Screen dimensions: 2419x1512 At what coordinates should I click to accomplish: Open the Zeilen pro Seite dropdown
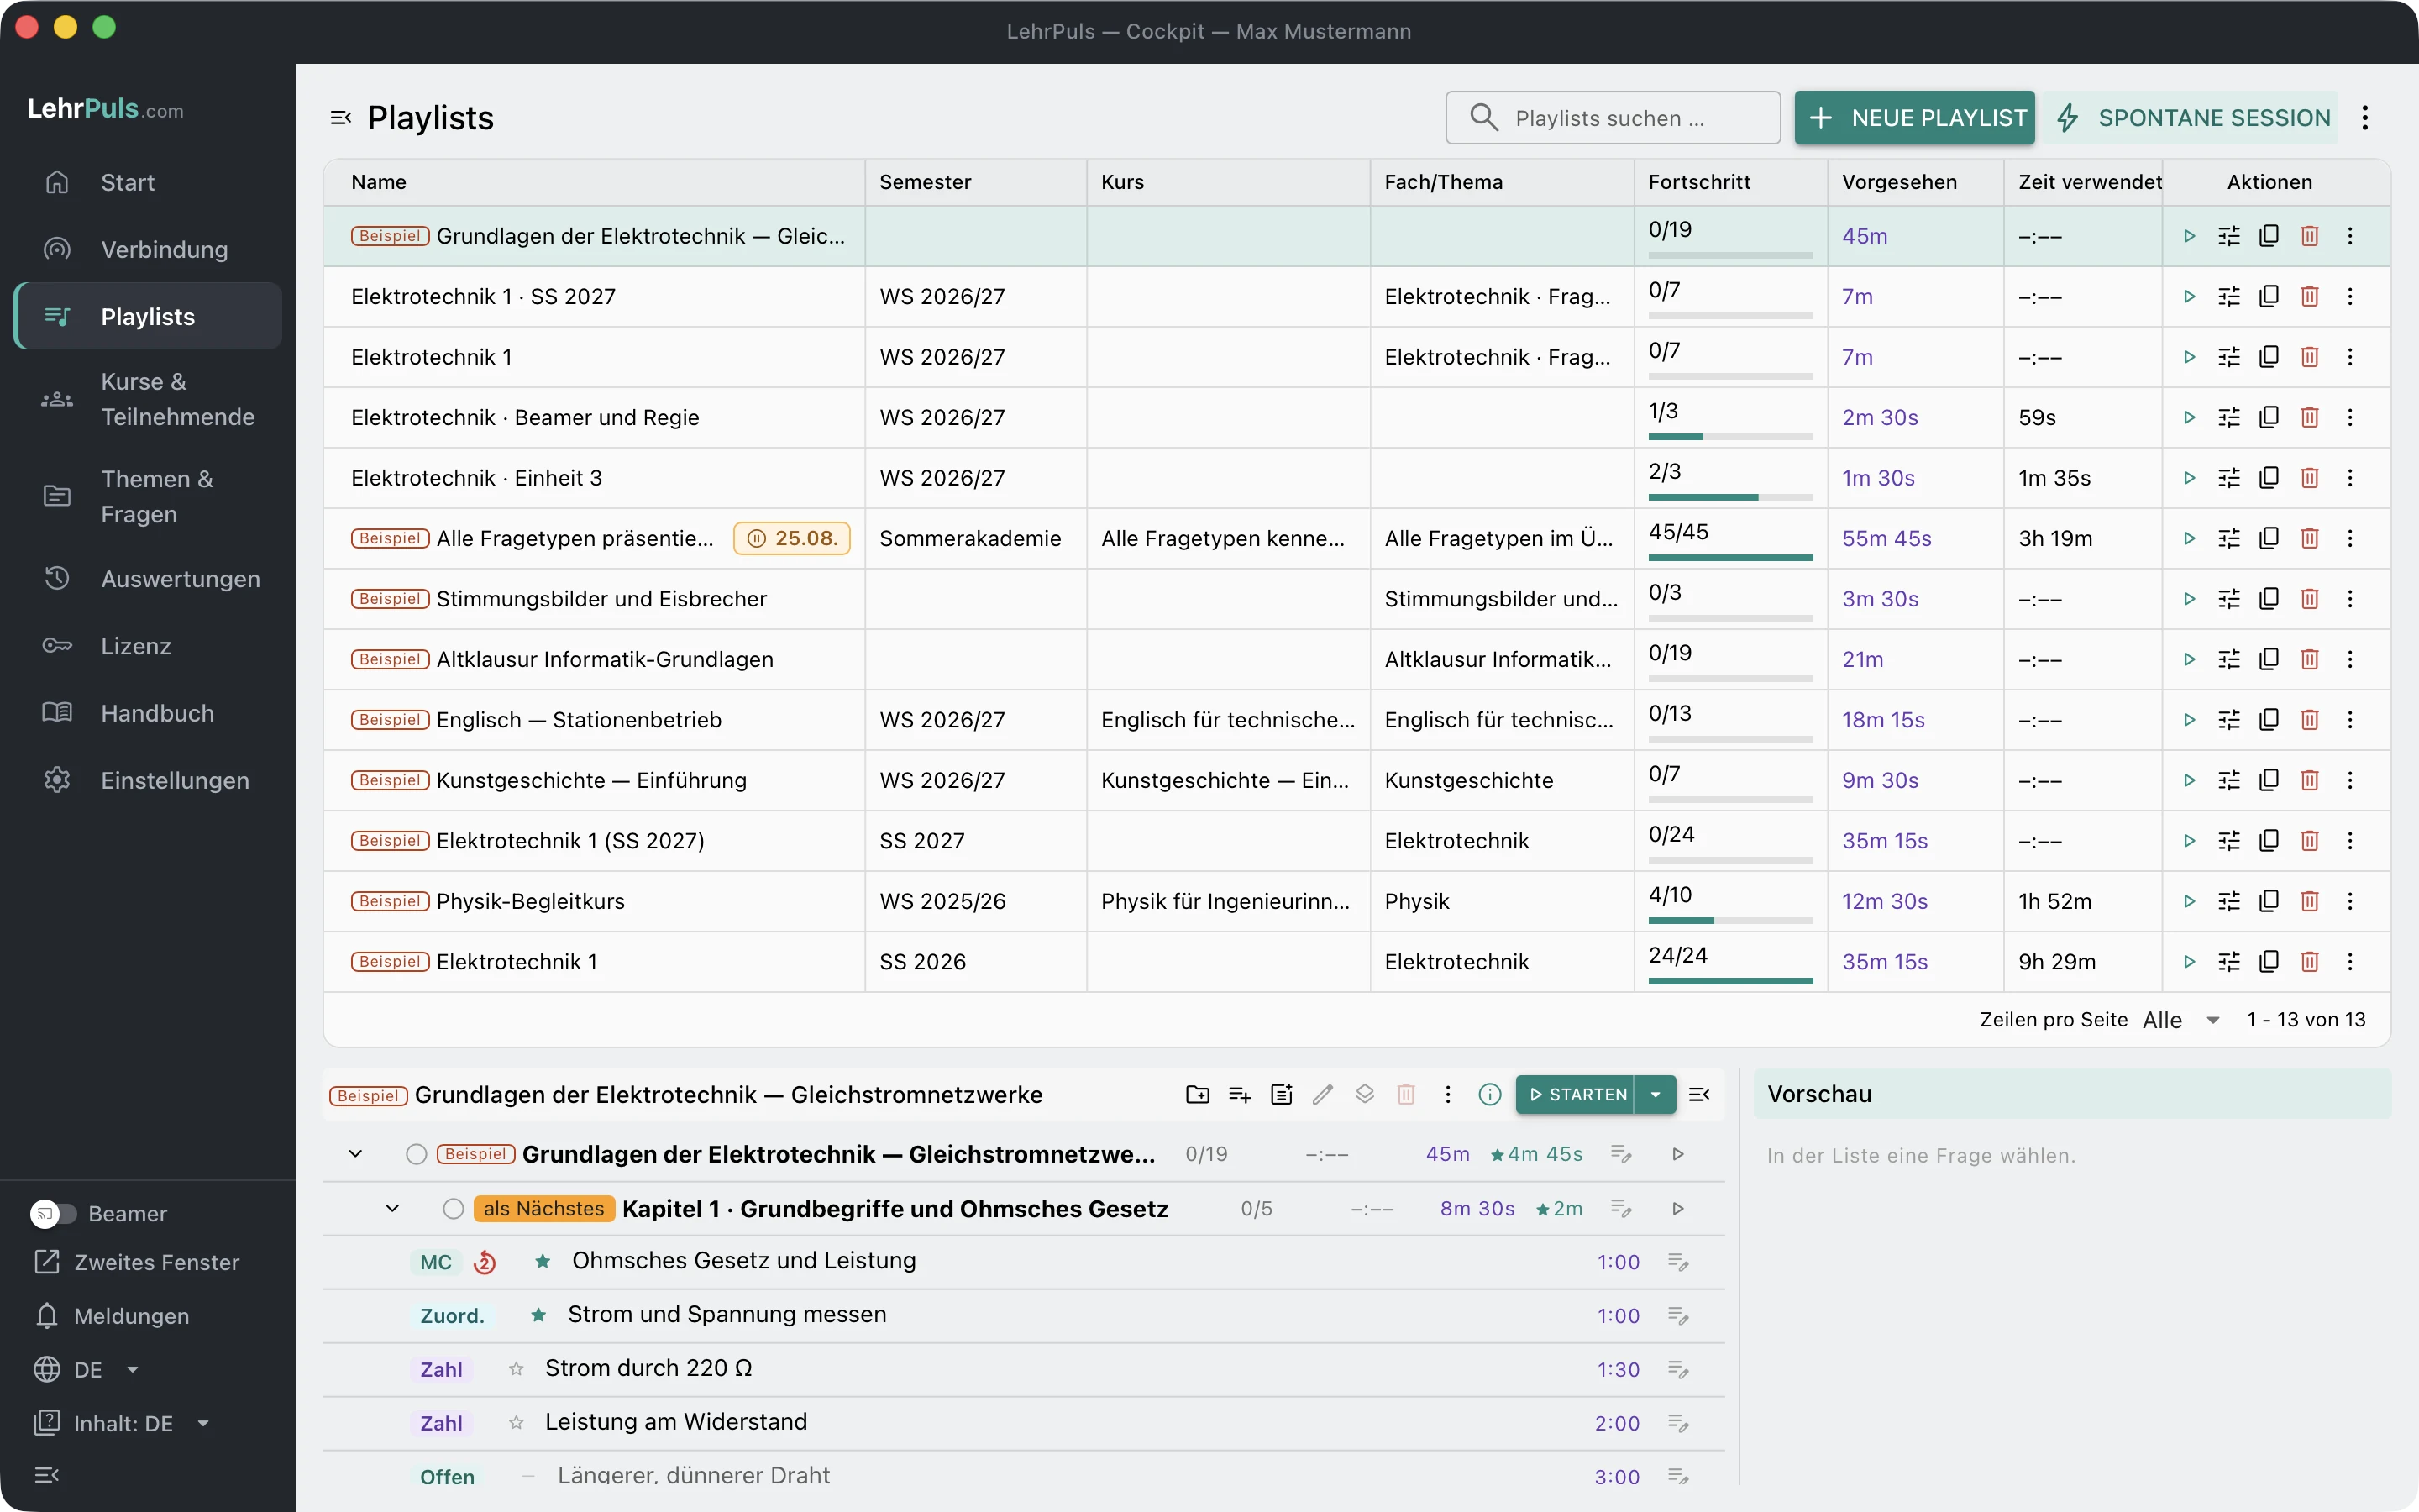pyautogui.click(x=2182, y=1020)
